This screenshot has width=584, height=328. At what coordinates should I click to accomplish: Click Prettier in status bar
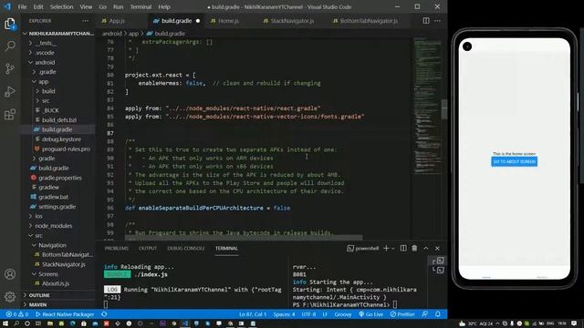click(x=402, y=314)
